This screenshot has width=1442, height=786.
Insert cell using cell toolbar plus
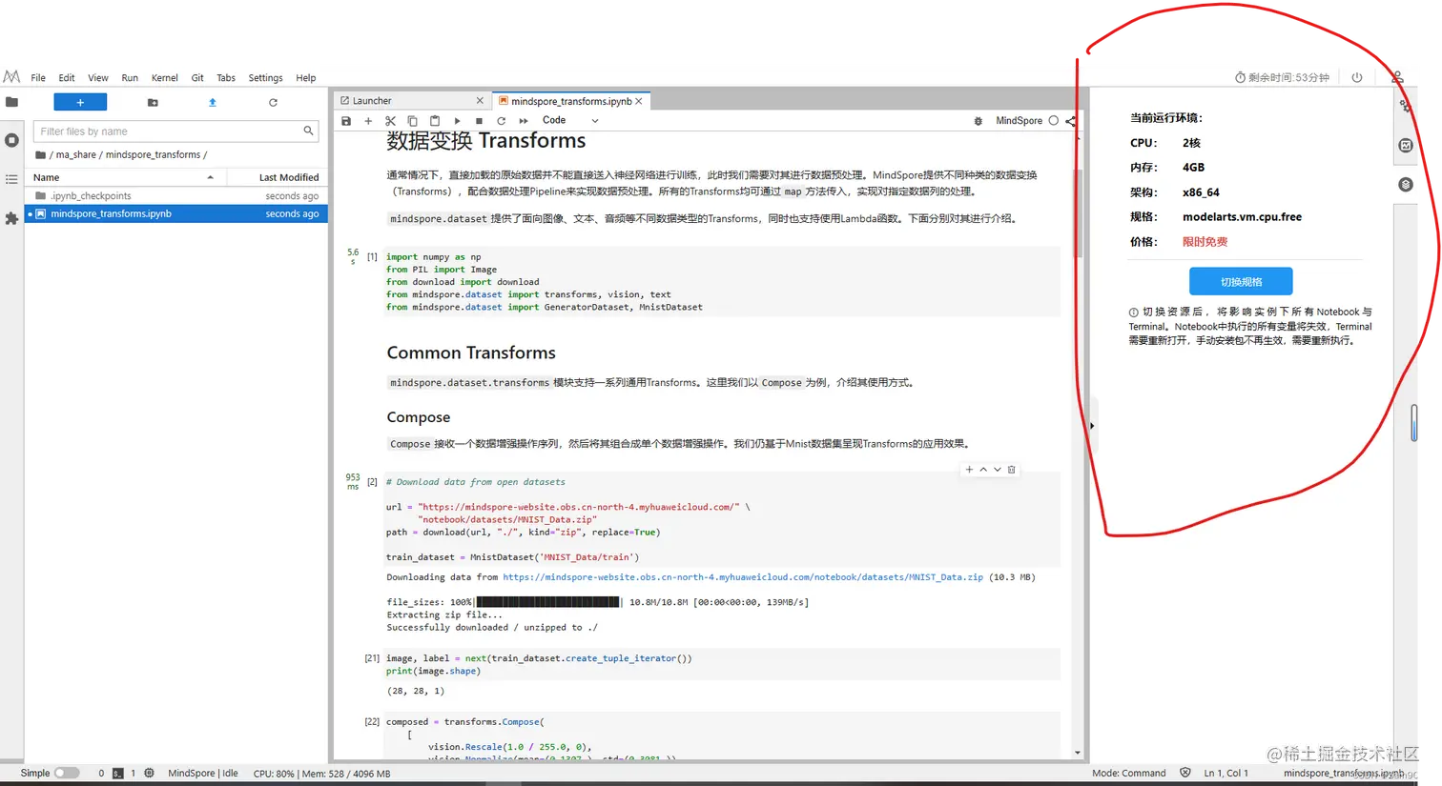click(969, 470)
